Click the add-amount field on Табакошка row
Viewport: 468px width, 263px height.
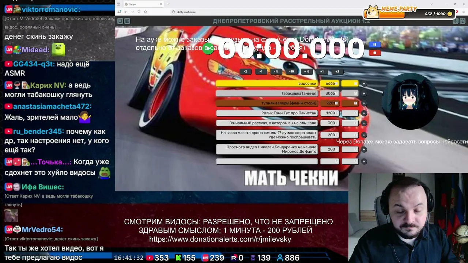pos(350,94)
